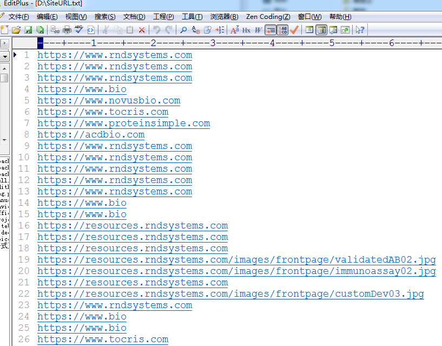
Task: Toggle Word Wrap W icon
Action: click(x=258, y=30)
